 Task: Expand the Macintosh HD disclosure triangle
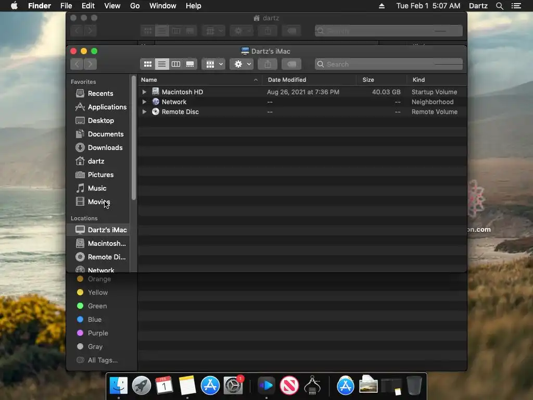point(145,92)
